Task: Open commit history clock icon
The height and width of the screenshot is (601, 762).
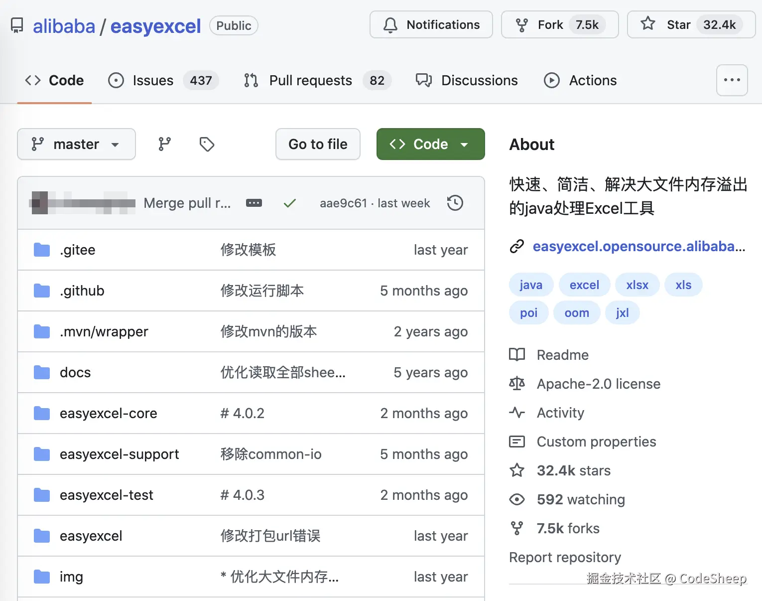Action: tap(455, 203)
